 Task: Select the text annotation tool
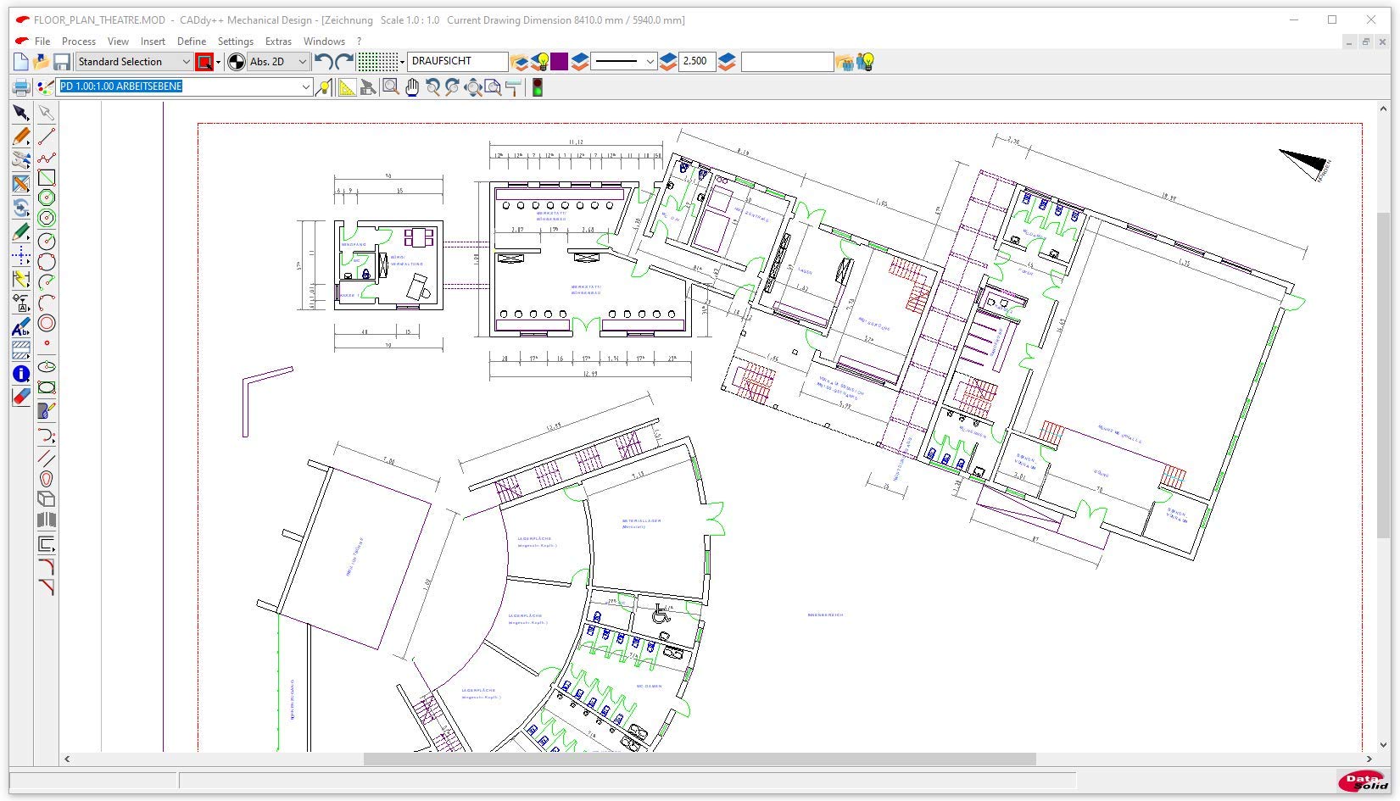[x=21, y=327]
